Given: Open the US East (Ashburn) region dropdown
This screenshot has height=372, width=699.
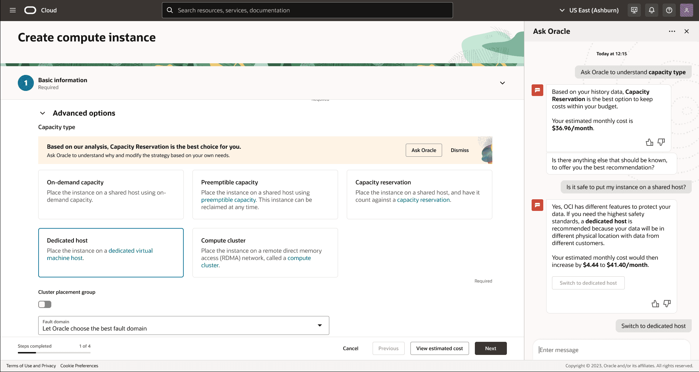Looking at the screenshot, I should coord(589,10).
